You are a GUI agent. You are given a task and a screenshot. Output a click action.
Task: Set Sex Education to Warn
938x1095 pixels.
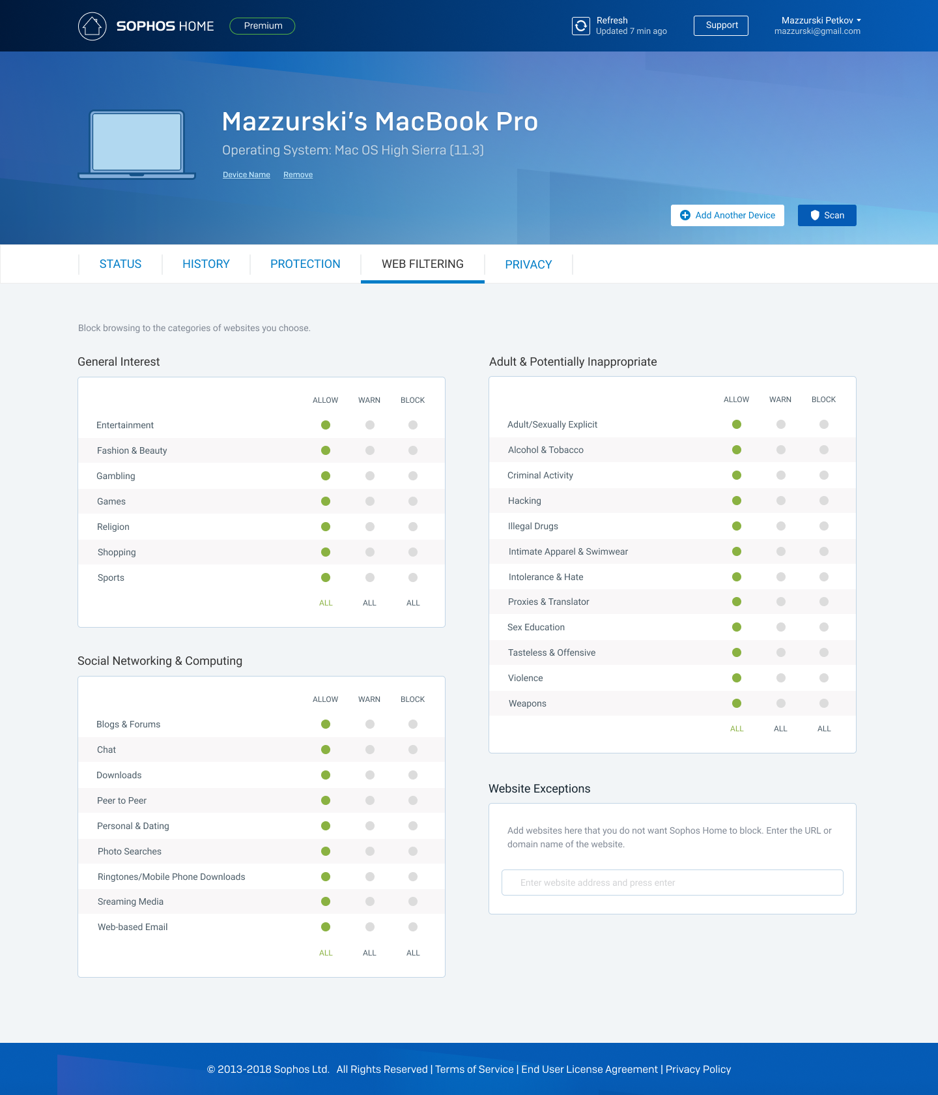pyautogui.click(x=781, y=627)
